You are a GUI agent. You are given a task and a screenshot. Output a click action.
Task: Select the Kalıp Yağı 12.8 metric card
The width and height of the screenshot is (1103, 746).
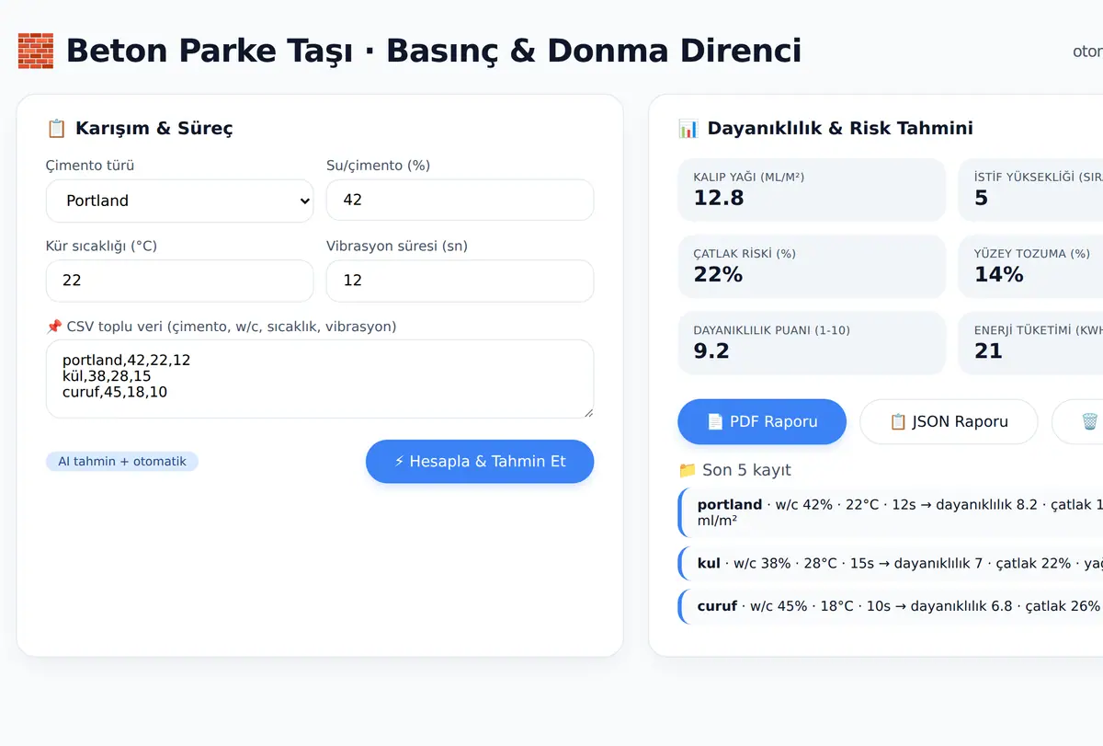(812, 189)
